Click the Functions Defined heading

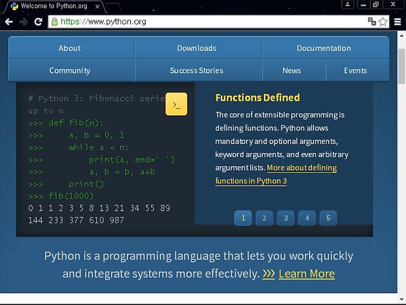click(258, 98)
